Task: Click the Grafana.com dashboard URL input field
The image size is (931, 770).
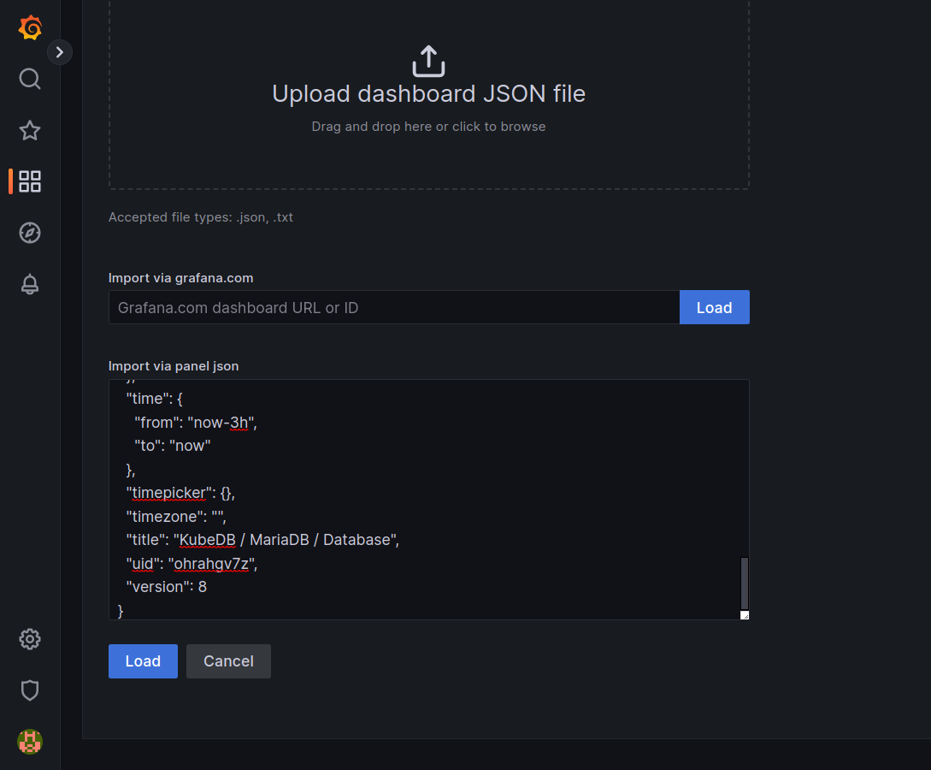Action: 393,307
